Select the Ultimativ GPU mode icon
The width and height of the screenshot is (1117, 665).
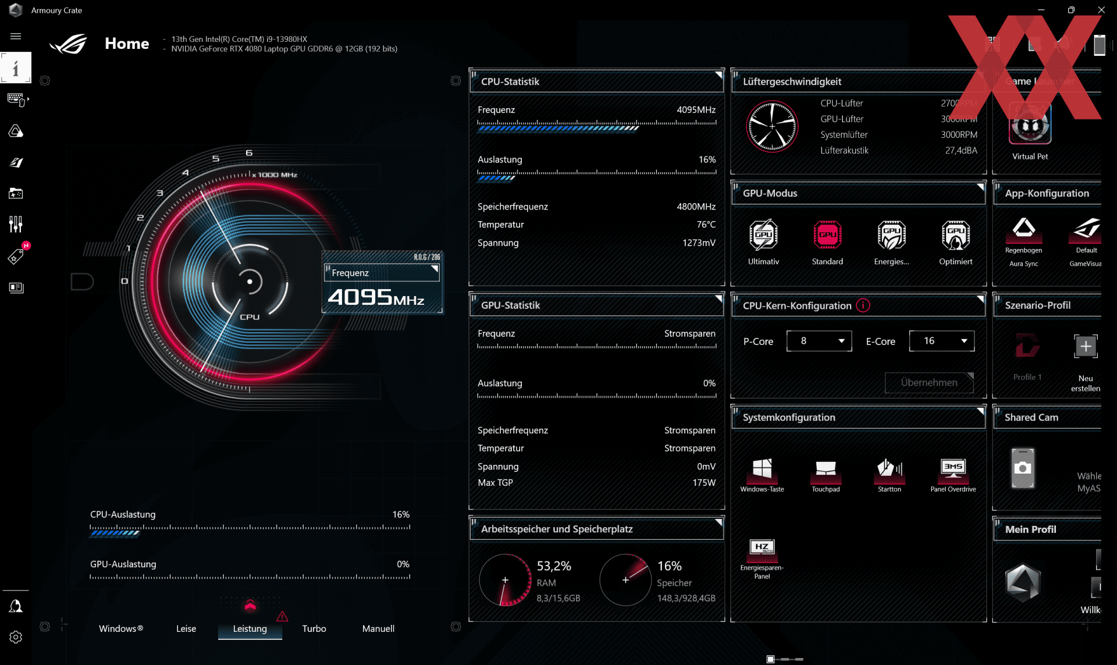click(x=763, y=236)
